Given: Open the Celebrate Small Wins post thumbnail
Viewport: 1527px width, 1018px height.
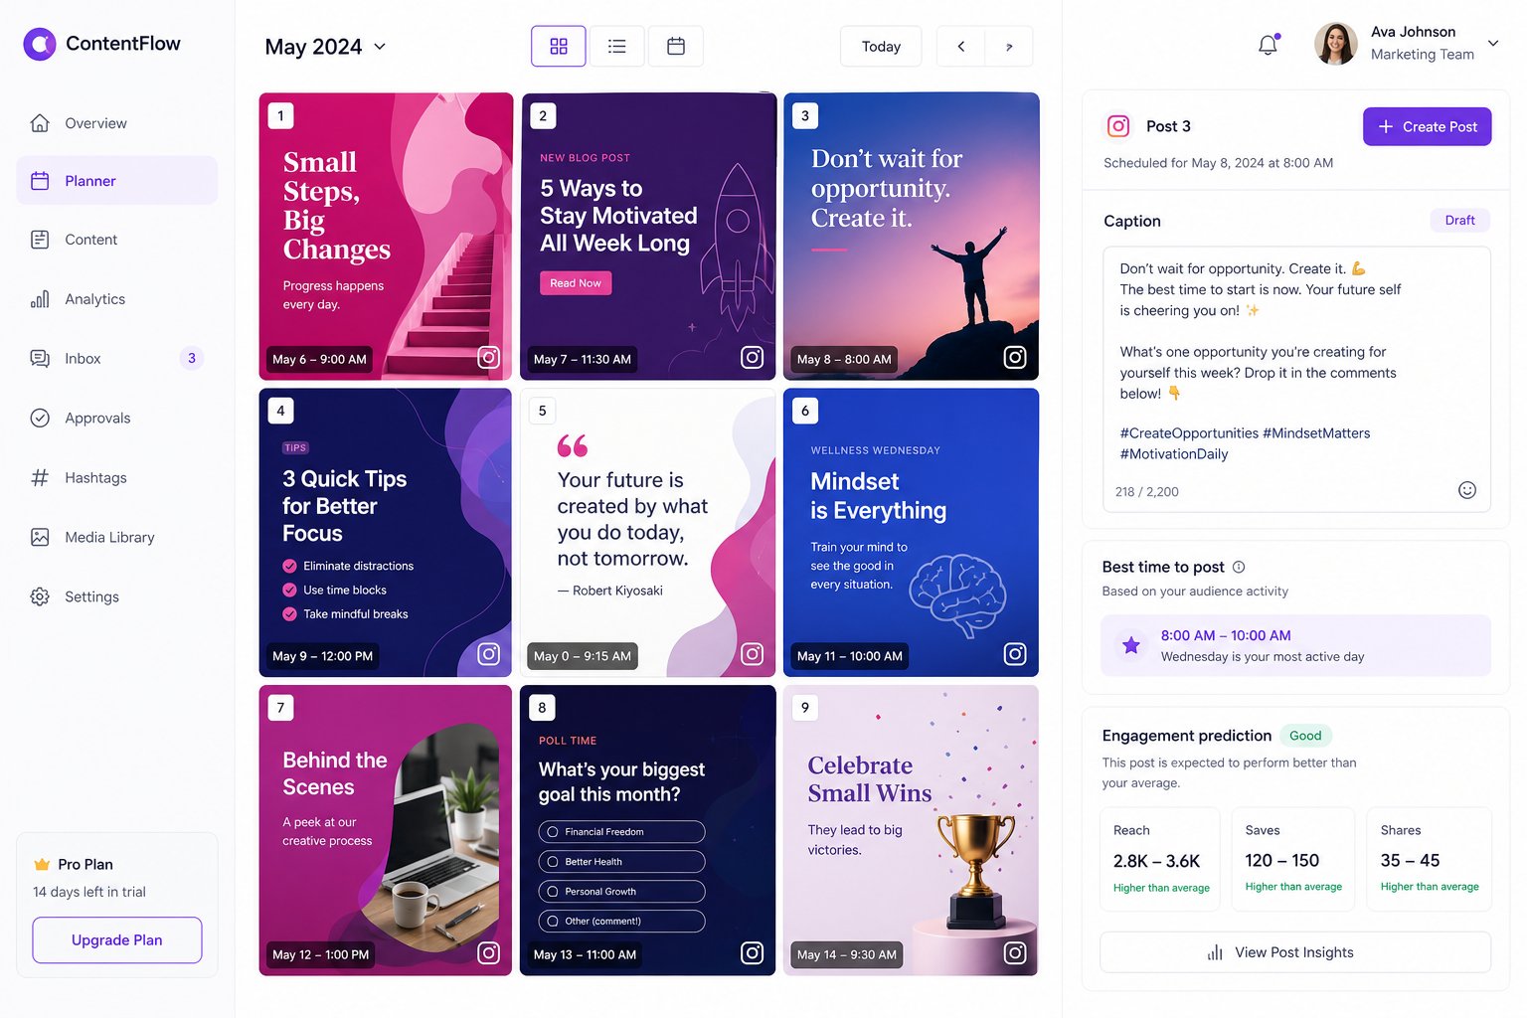Looking at the screenshot, I should pyautogui.click(x=911, y=830).
